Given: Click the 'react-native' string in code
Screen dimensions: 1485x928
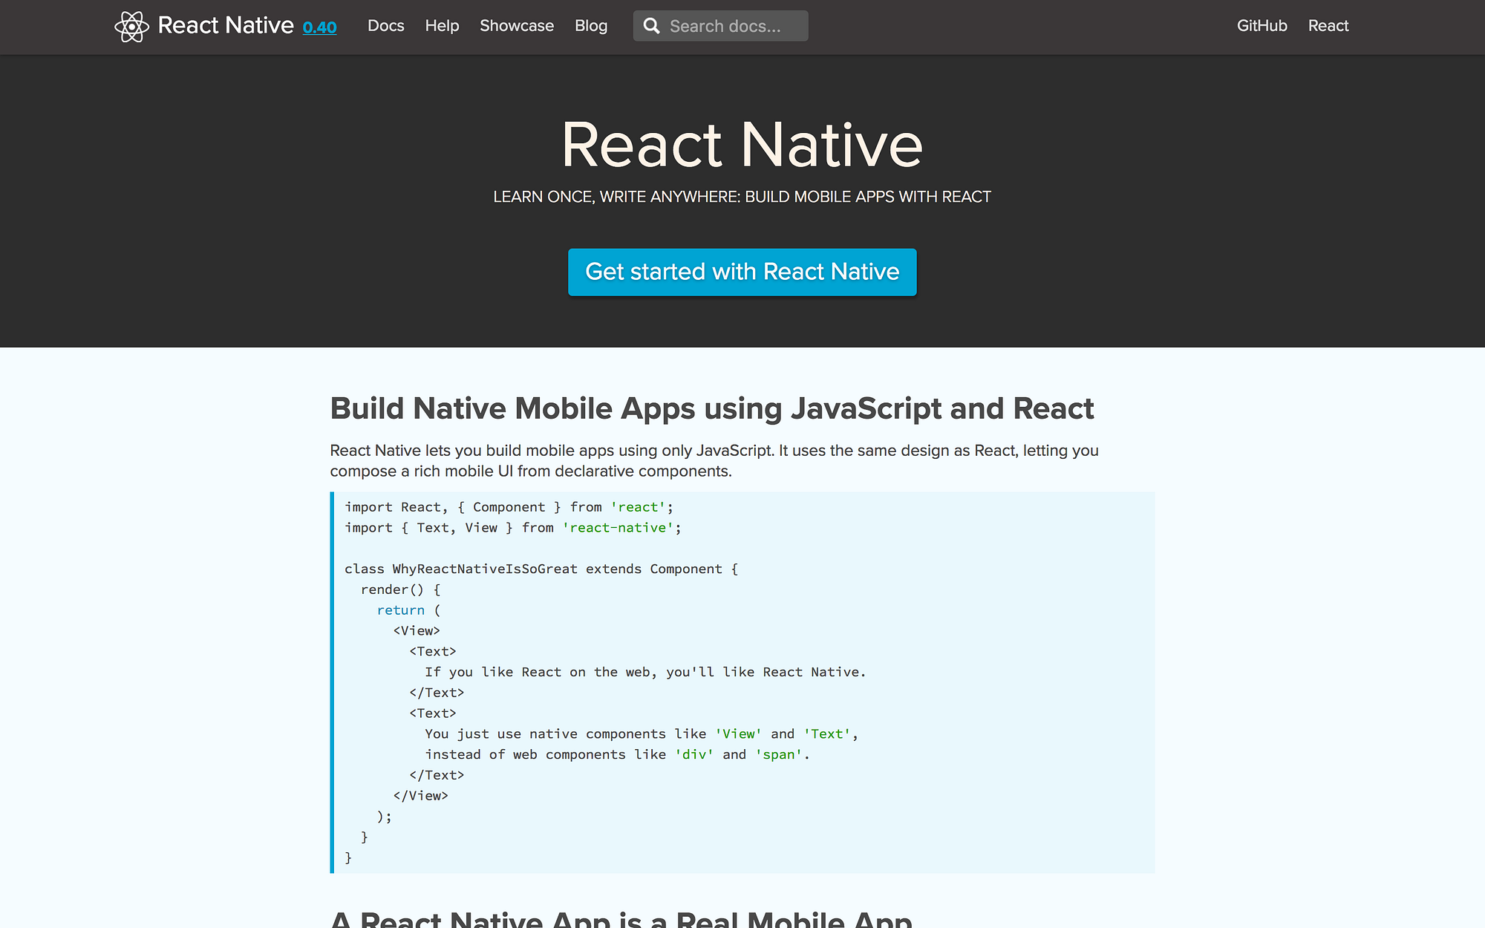Looking at the screenshot, I should 619,528.
